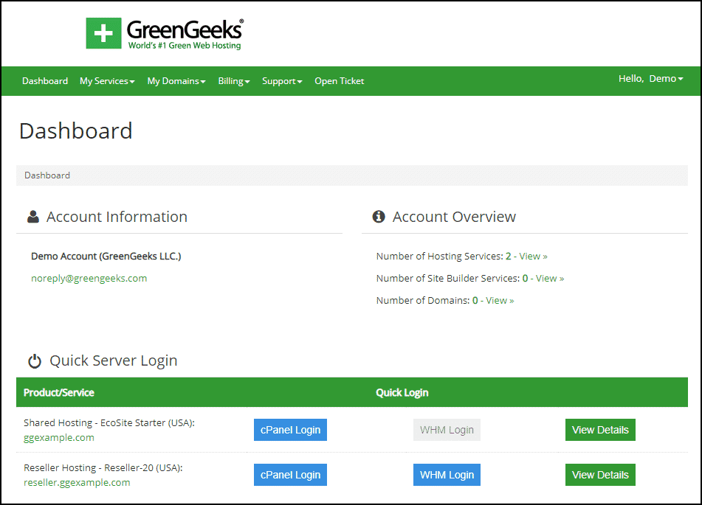Image resolution: width=702 pixels, height=505 pixels.
Task: Click the Reseller Hosting - Reseller-20 (USA) label
Action: [103, 468]
